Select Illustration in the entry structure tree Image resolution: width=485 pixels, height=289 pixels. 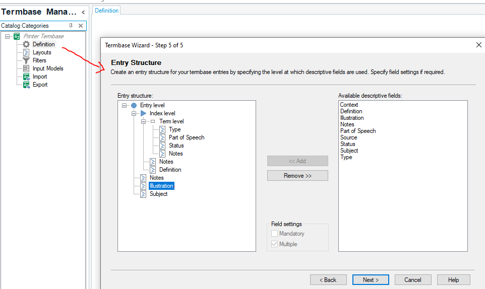(161, 186)
